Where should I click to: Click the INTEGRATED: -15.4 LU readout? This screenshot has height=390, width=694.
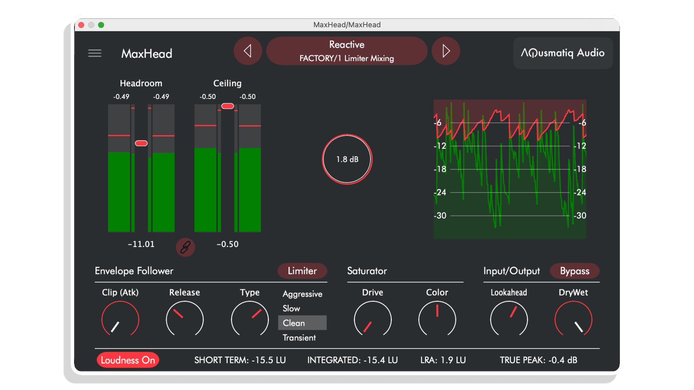(352, 360)
